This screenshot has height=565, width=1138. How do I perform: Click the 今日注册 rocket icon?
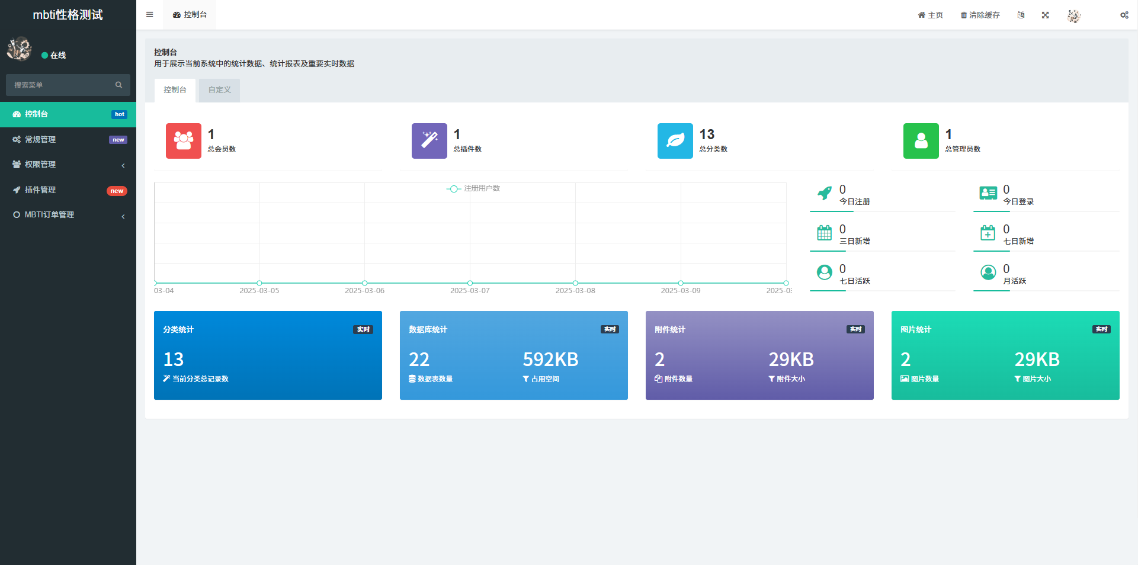[824, 193]
